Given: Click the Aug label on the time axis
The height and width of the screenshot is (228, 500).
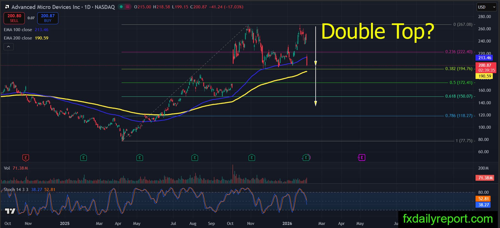Looking at the screenshot, I should tap(193, 224).
